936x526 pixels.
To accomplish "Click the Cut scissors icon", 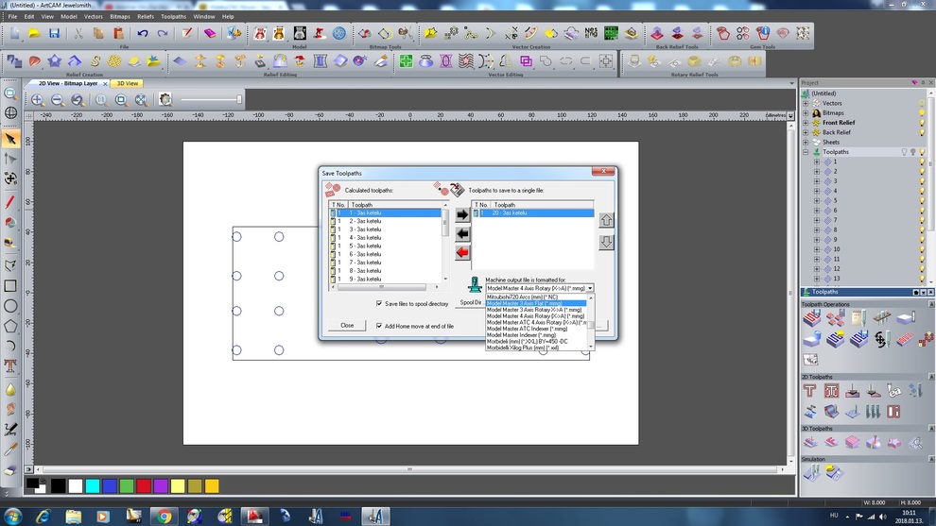I will tap(78, 34).
